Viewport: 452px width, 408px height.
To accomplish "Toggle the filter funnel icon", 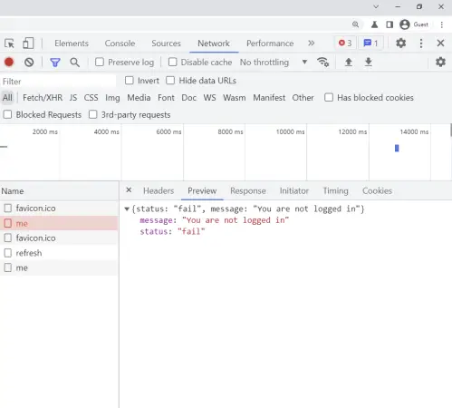I will click(x=55, y=63).
